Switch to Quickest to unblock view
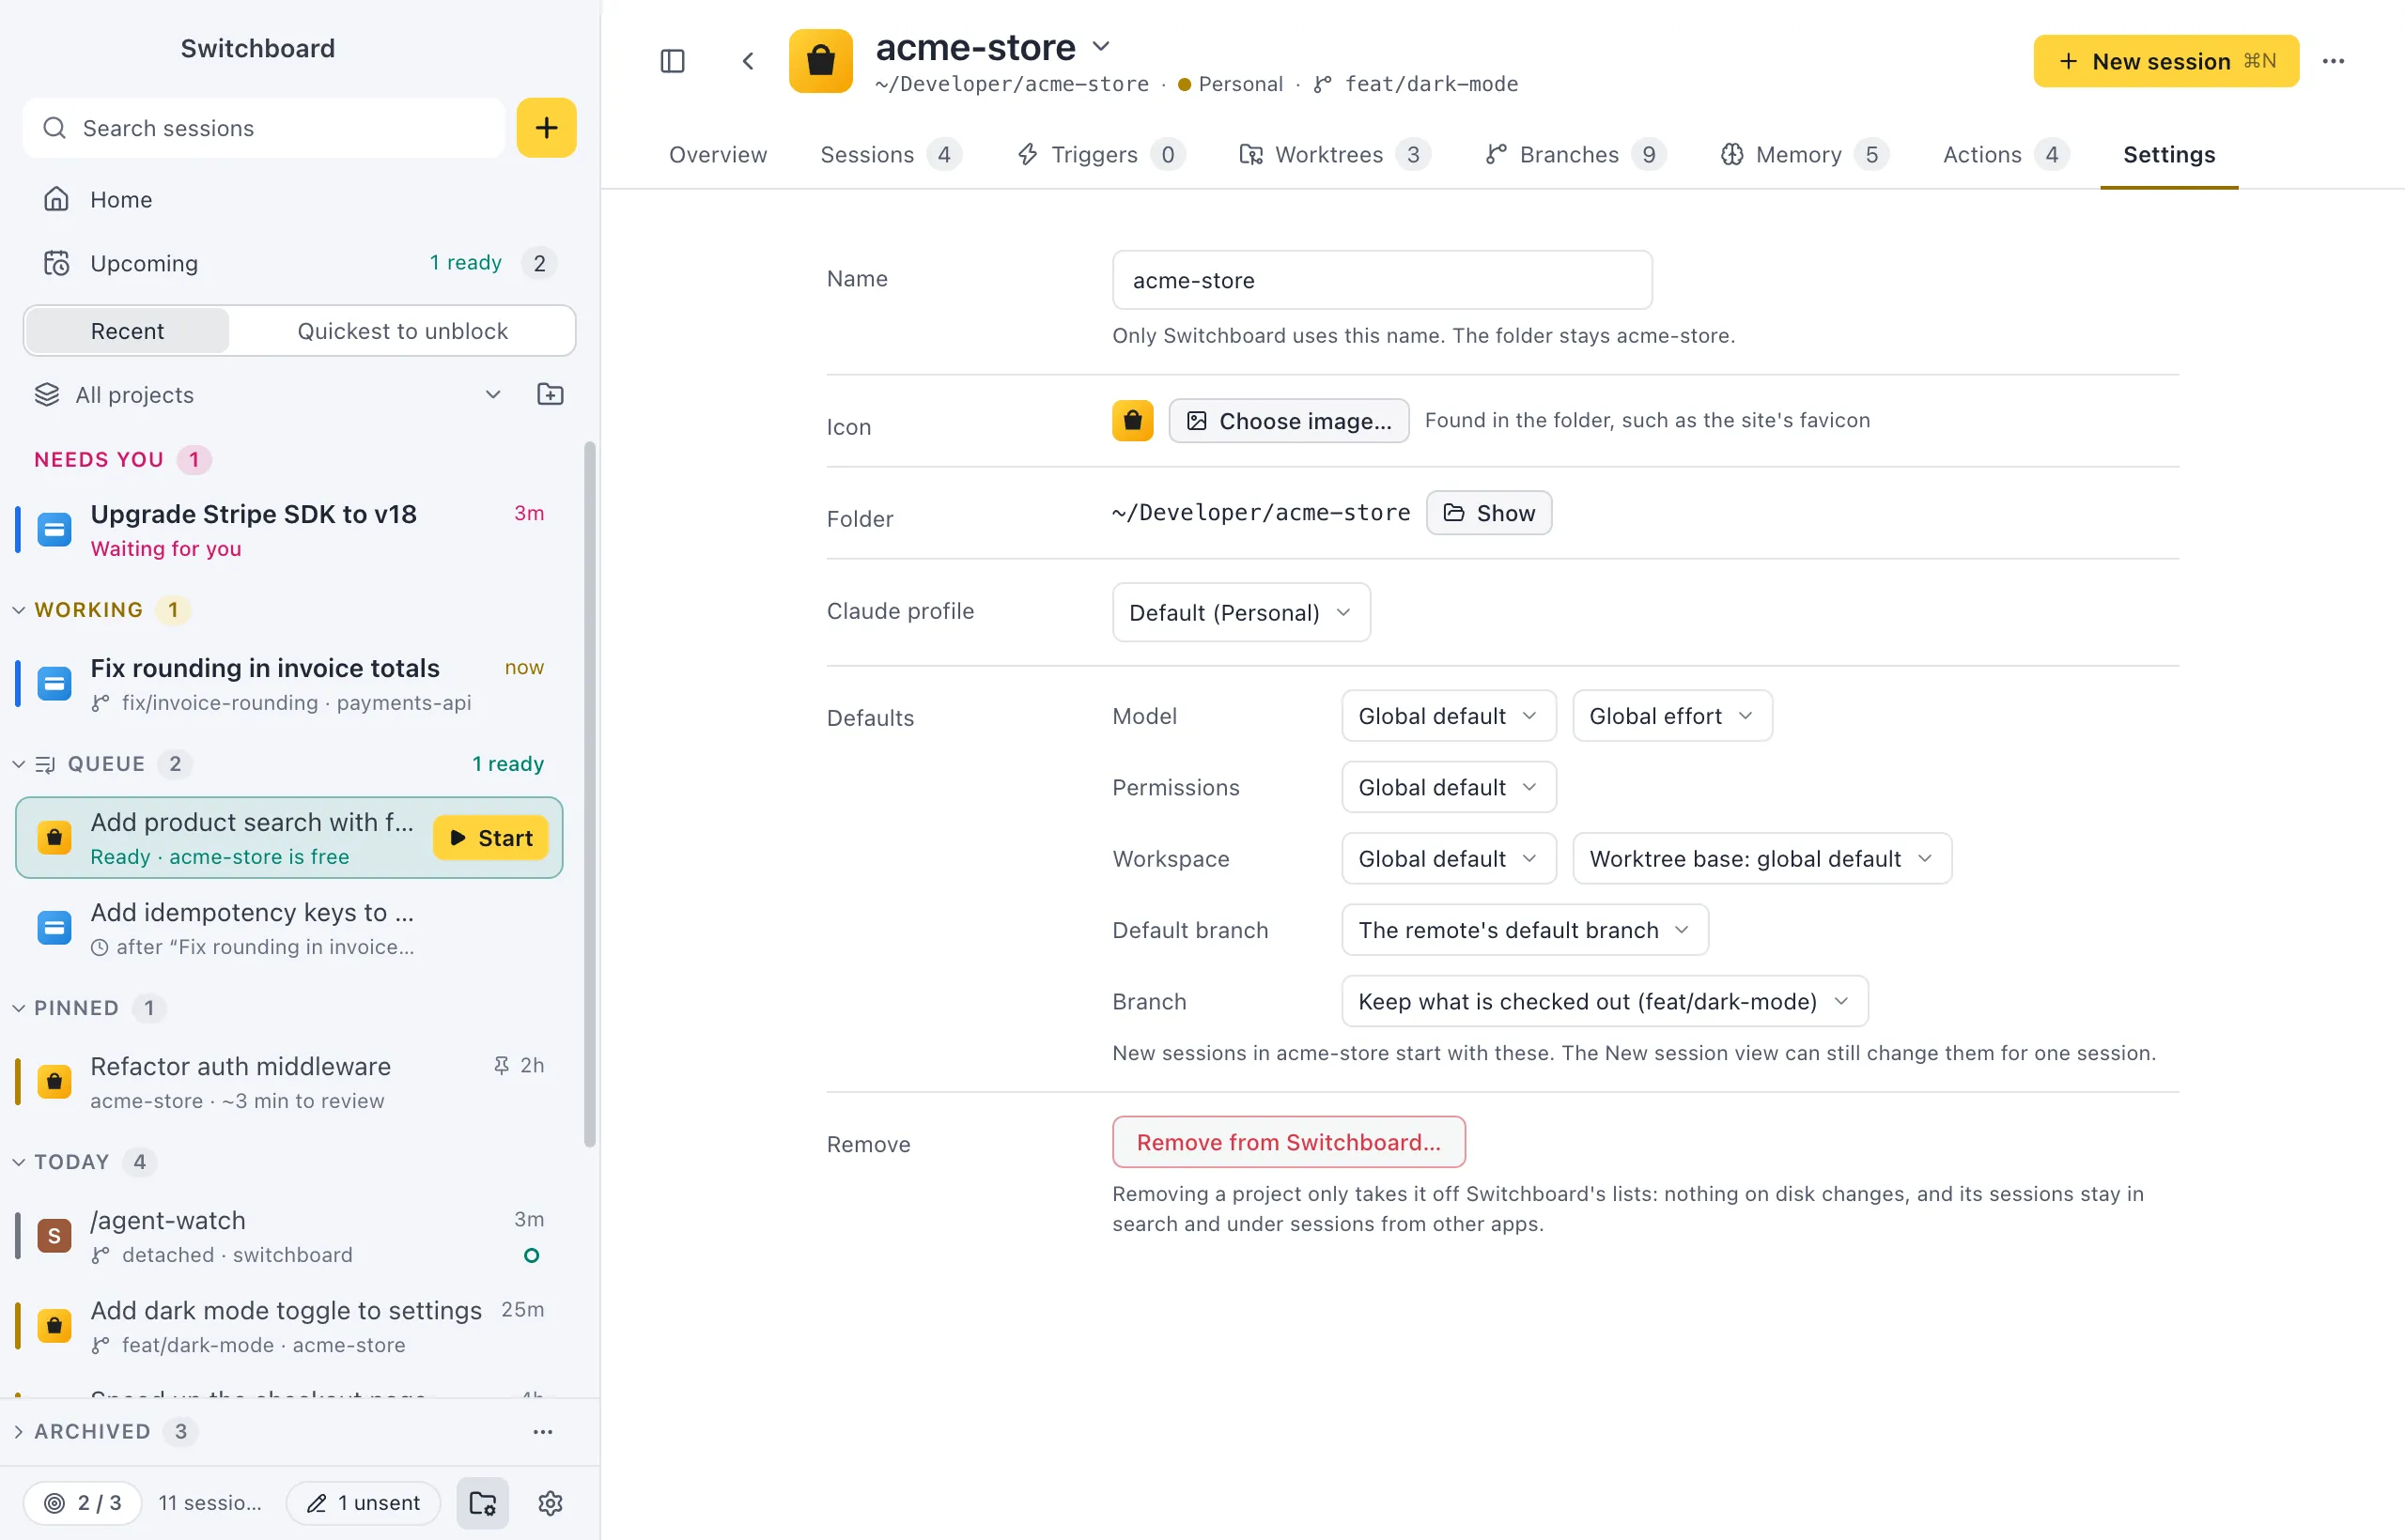 (x=402, y=331)
